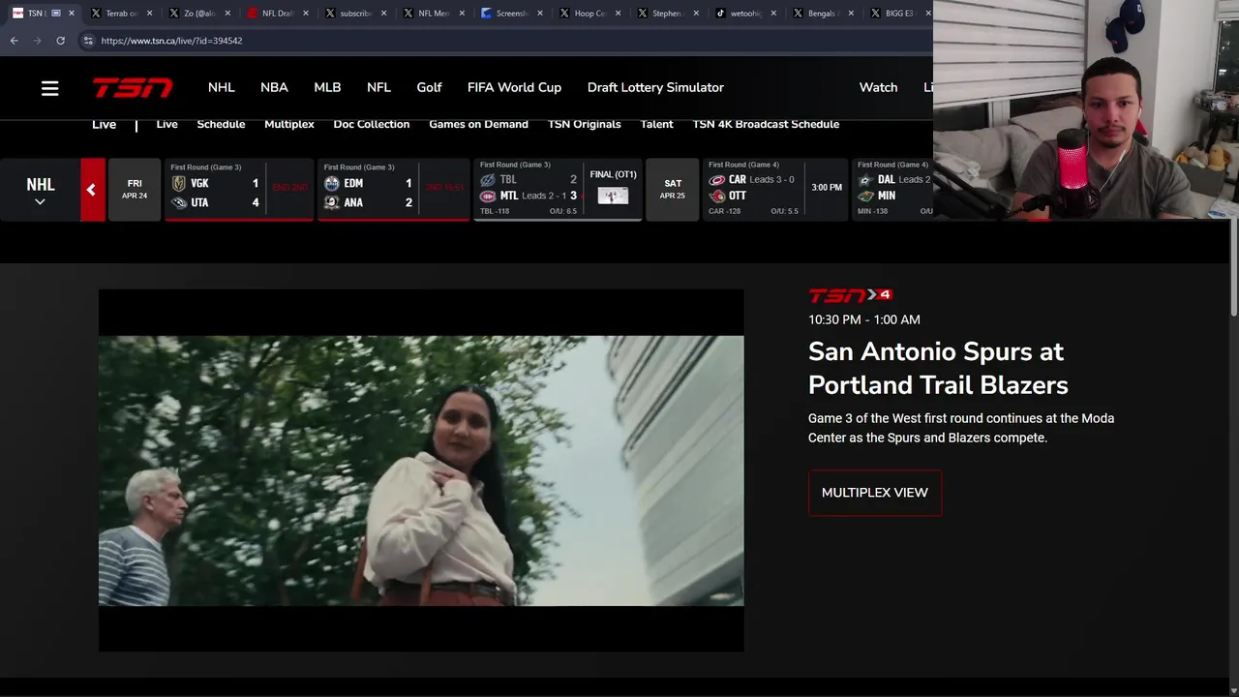Viewport: 1239px width, 697px height.
Task: Click the SAT APR 25 date label
Action: [673, 190]
